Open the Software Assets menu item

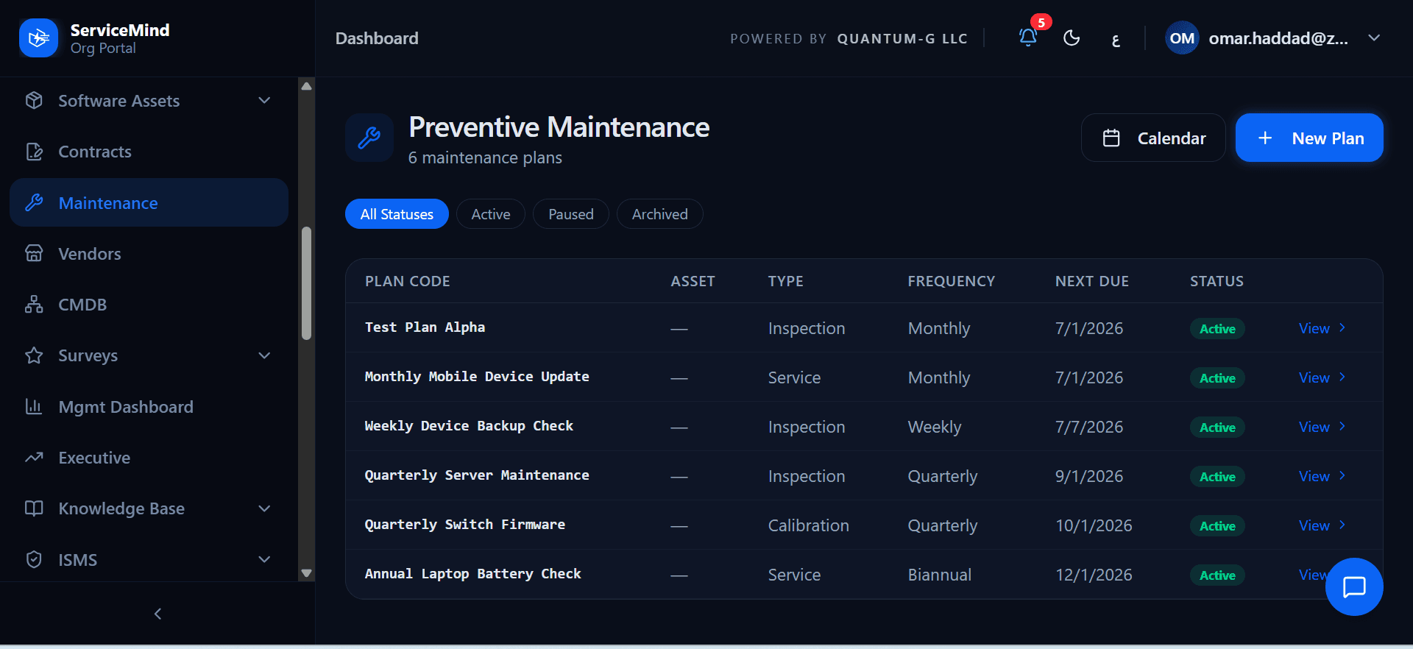(x=149, y=101)
